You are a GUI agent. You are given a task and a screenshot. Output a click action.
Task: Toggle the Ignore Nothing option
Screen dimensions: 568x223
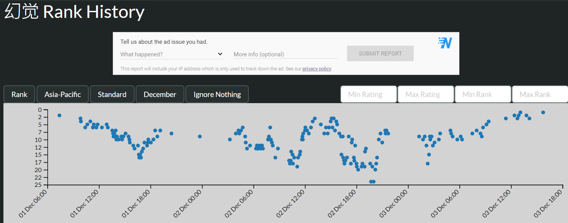point(217,94)
